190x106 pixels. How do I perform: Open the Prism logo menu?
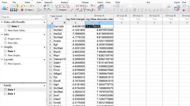coord(5,8)
